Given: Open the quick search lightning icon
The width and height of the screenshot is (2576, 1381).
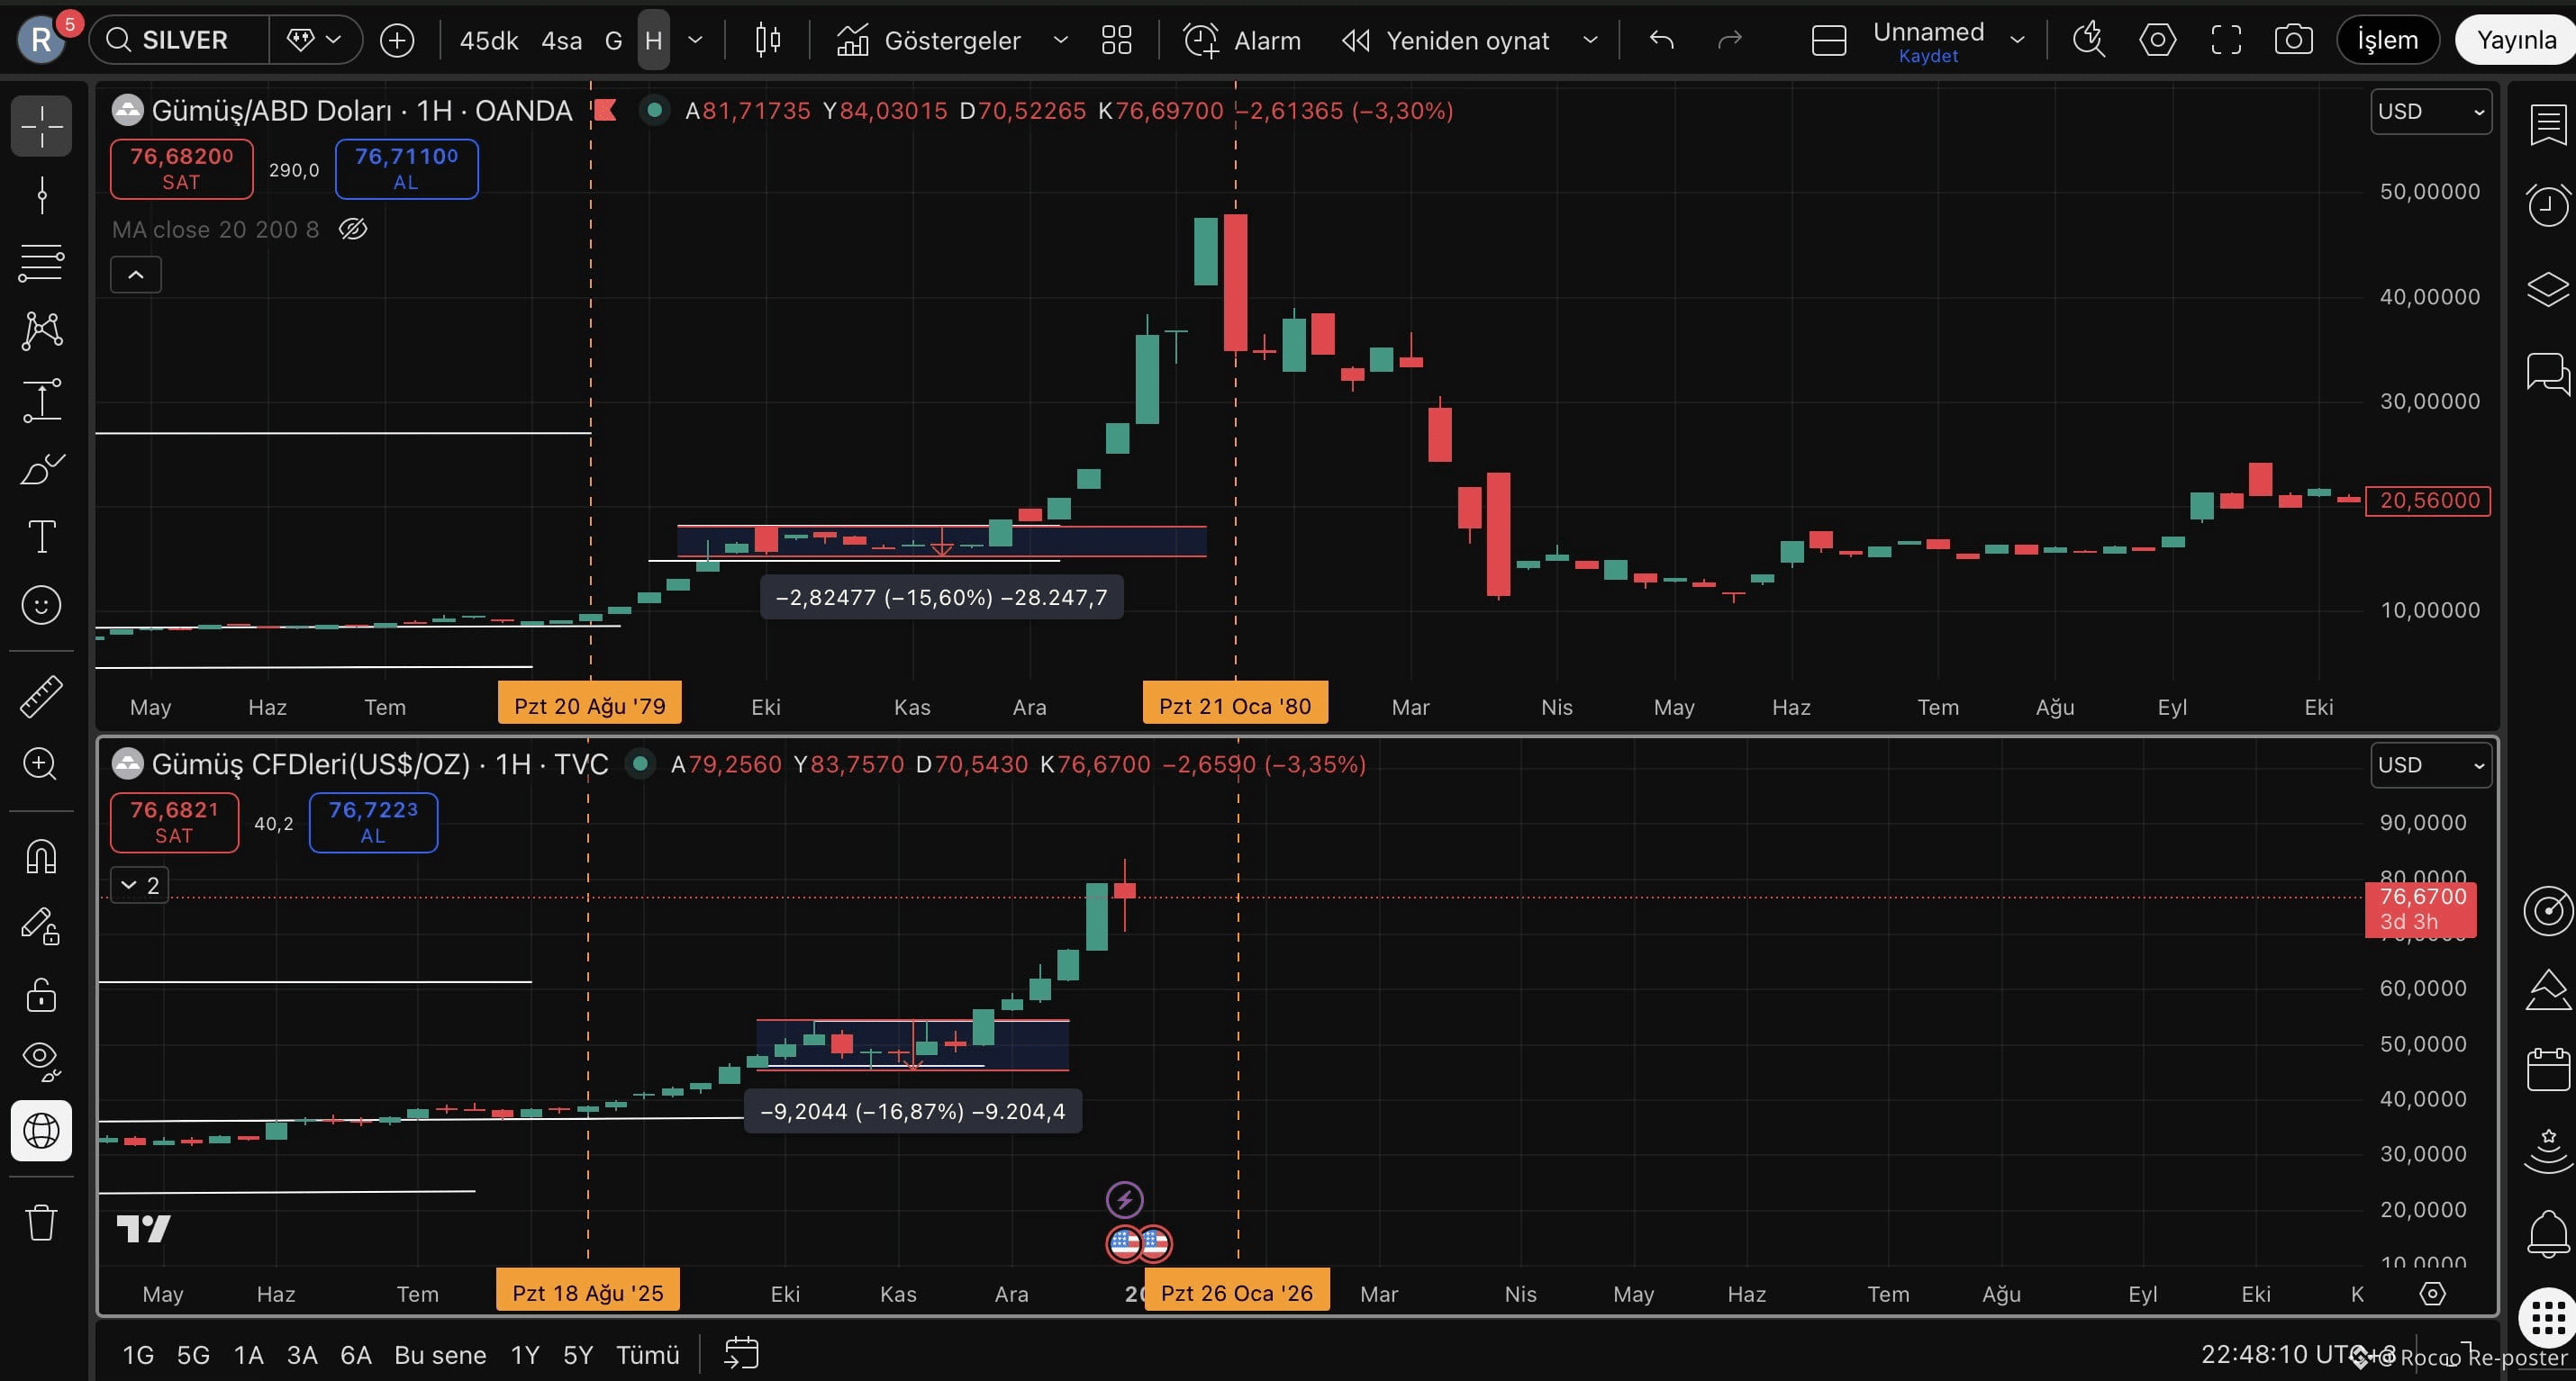Looking at the screenshot, I should pos(2088,40).
